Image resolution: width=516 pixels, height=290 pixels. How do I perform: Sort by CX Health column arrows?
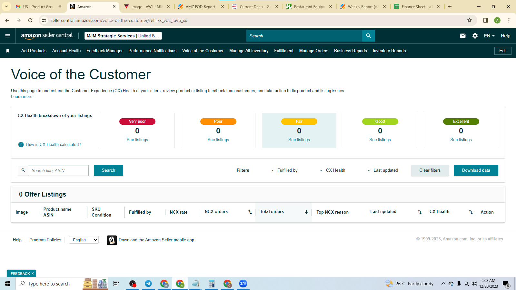pos(471,212)
